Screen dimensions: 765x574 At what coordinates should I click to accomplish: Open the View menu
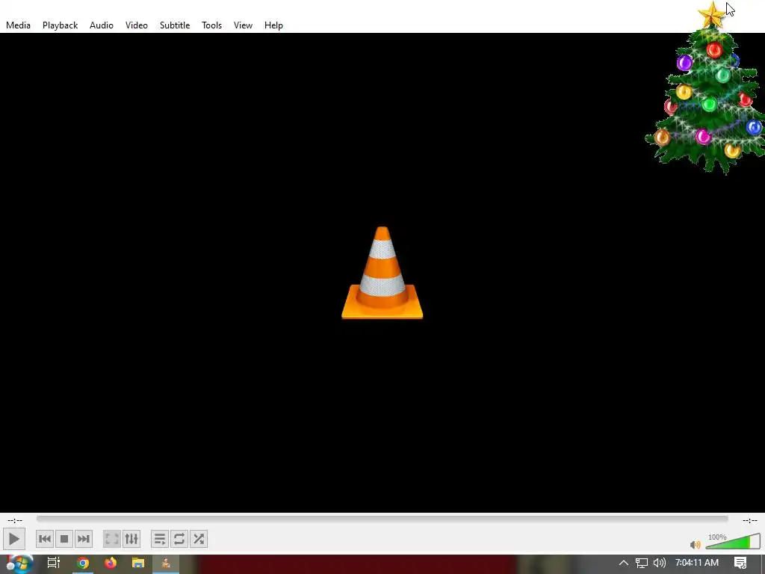(x=243, y=25)
